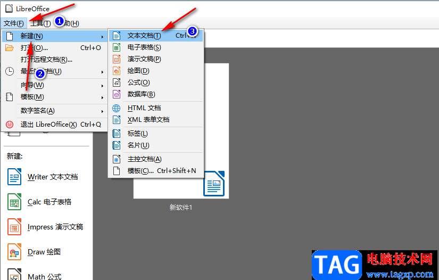Viewport: 439px width, 280px height.
Task: Click the document icon beside XML 表单文档
Action: [117, 120]
